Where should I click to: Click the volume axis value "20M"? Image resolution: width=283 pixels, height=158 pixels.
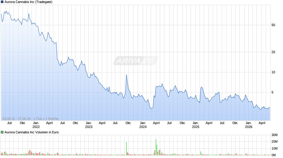(x=275, y=141)
